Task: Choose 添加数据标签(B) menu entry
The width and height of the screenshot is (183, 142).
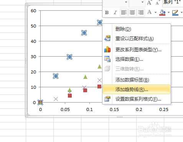Action: point(137,80)
